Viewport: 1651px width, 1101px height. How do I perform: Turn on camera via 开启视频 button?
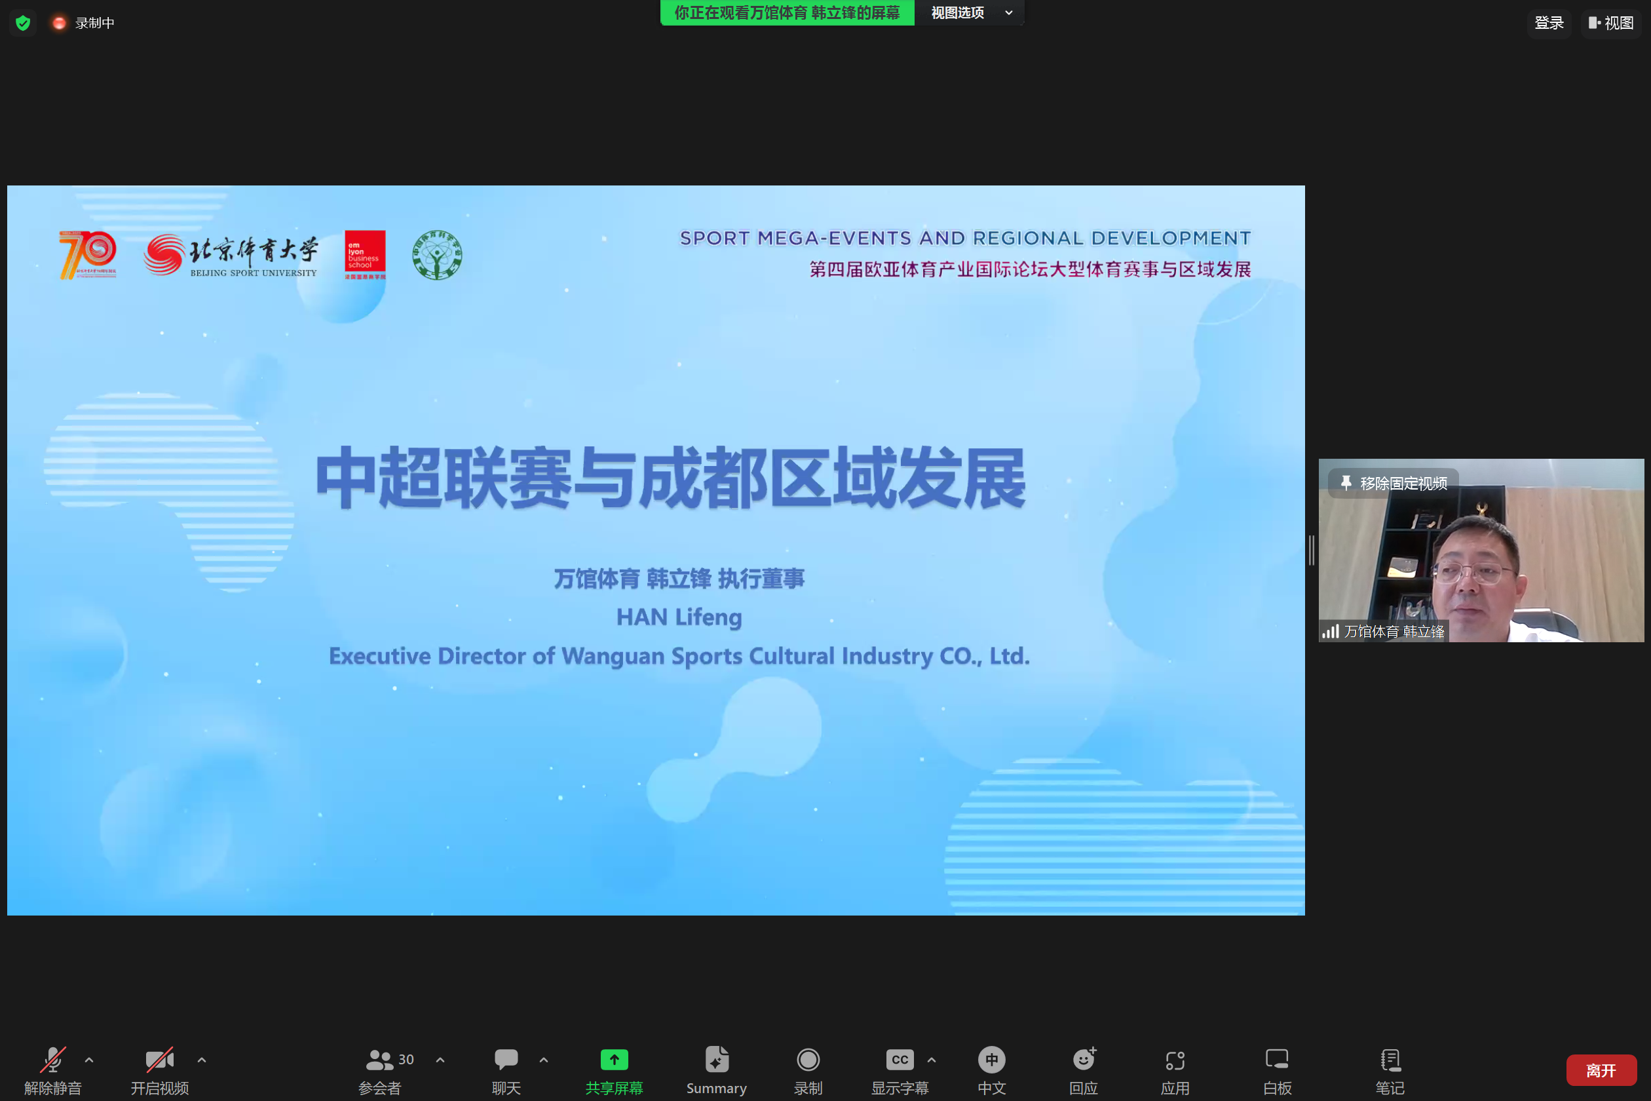tap(159, 1060)
